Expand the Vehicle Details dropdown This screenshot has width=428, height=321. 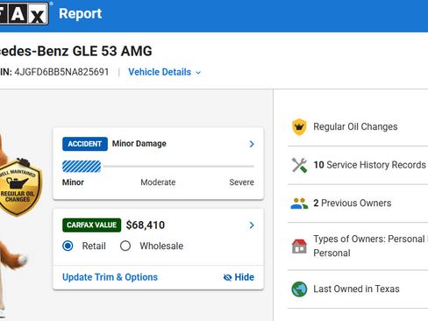tap(165, 72)
